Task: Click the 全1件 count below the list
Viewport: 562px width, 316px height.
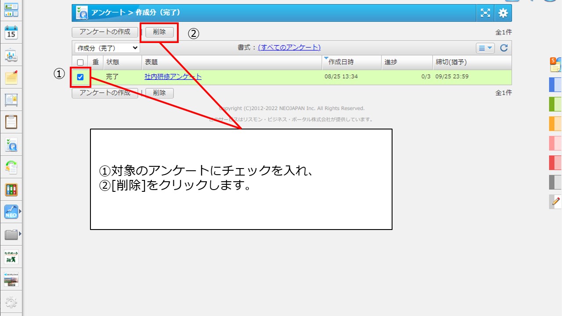Action: point(504,93)
